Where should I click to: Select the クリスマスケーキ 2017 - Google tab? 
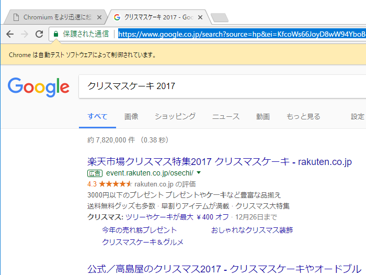pyautogui.click(x=159, y=17)
